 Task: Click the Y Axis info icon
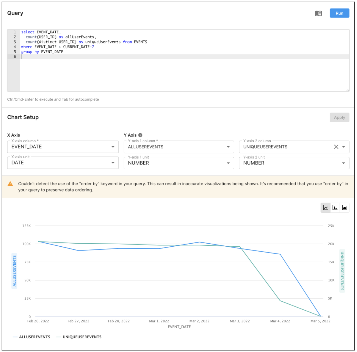[x=140, y=135]
